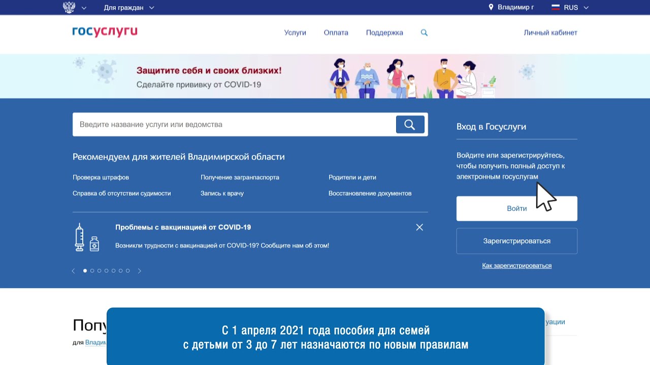650x365 pixels.
Task: Open 'Запись к врачу' link
Action: click(x=222, y=193)
